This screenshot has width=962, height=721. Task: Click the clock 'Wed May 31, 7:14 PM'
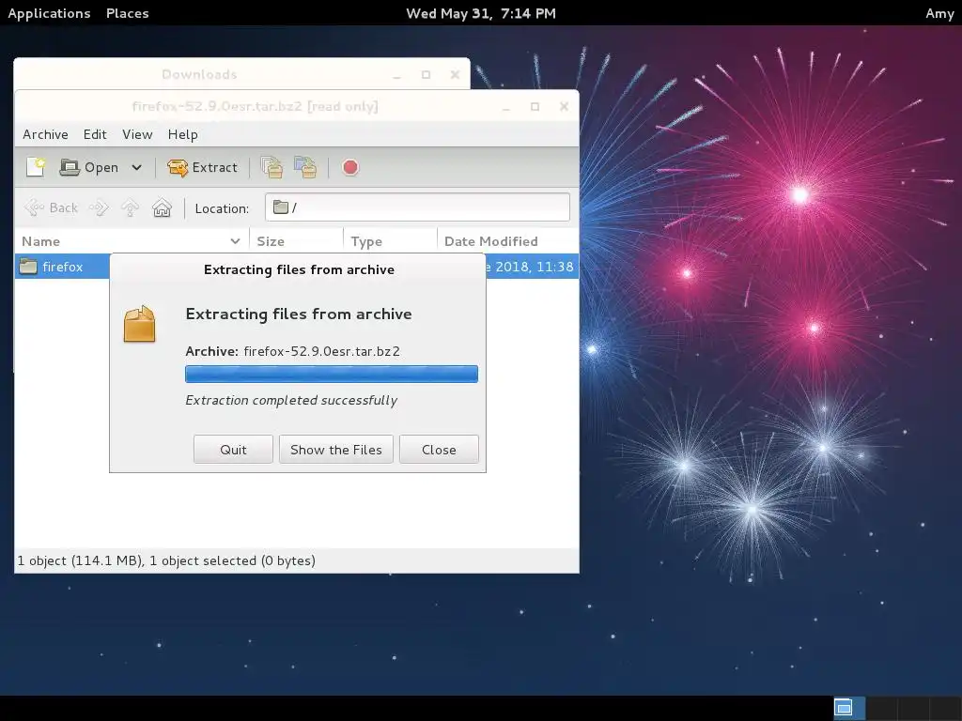(481, 13)
